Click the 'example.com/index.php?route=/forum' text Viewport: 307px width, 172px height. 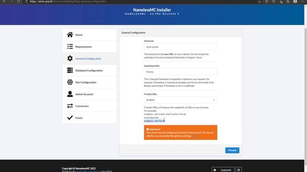(165, 114)
